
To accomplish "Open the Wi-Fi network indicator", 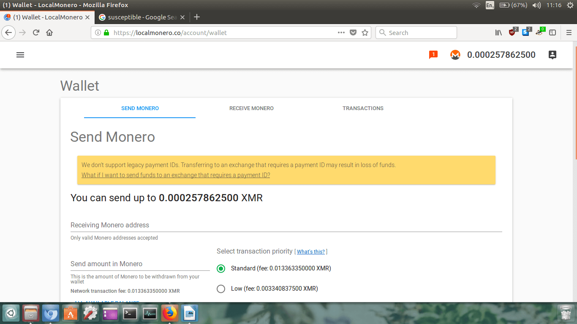I will (476, 5).
